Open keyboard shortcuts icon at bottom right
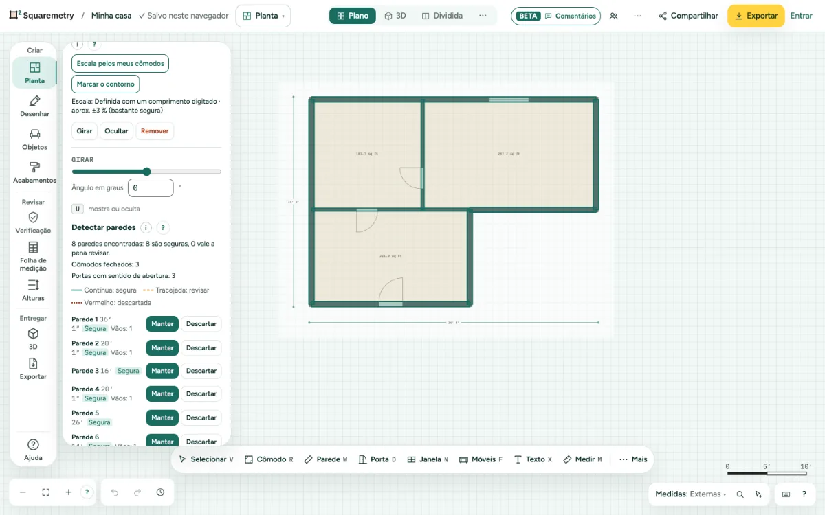 786,494
